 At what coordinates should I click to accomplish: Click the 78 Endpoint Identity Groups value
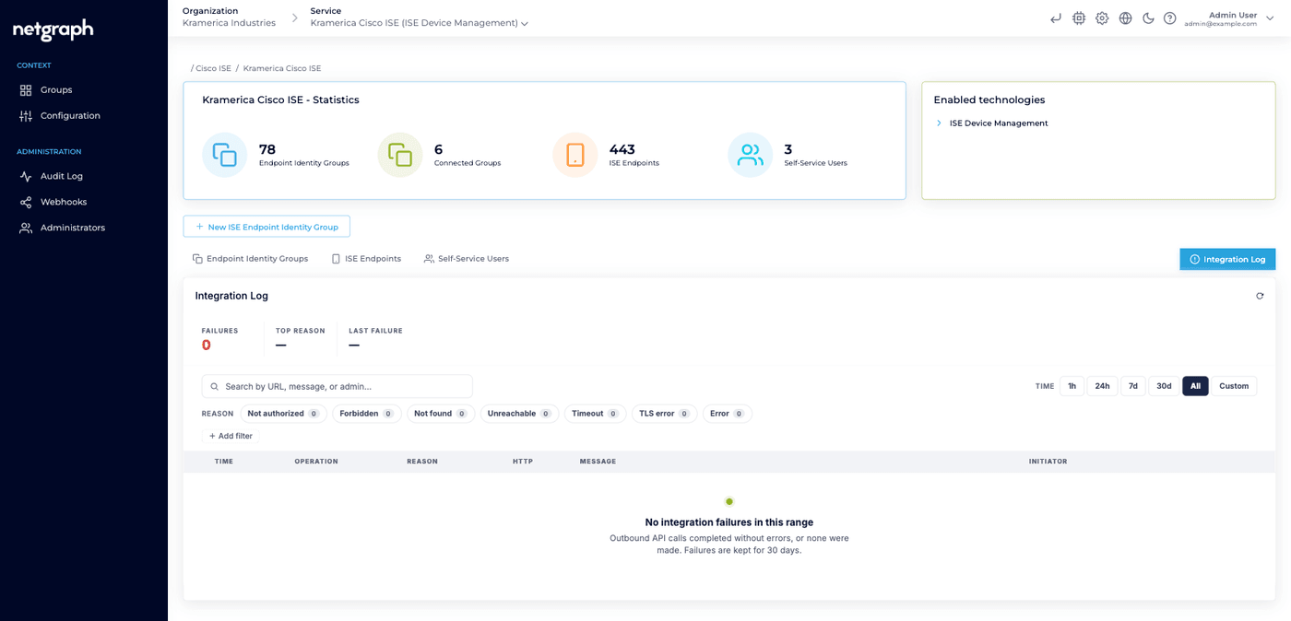pyautogui.click(x=267, y=149)
